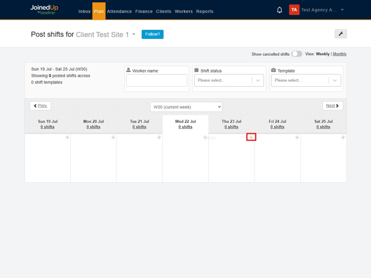Add a shift on Mon 20 Jul
The width and height of the screenshot is (371, 278).
[x=114, y=137]
